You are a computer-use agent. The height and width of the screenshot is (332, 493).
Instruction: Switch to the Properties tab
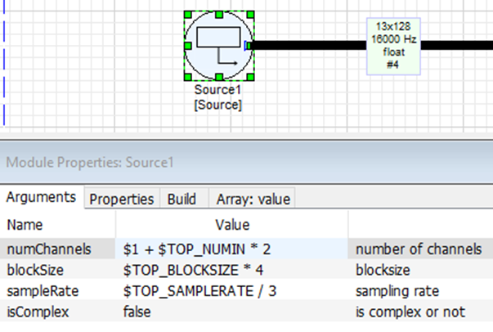(121, 199)
